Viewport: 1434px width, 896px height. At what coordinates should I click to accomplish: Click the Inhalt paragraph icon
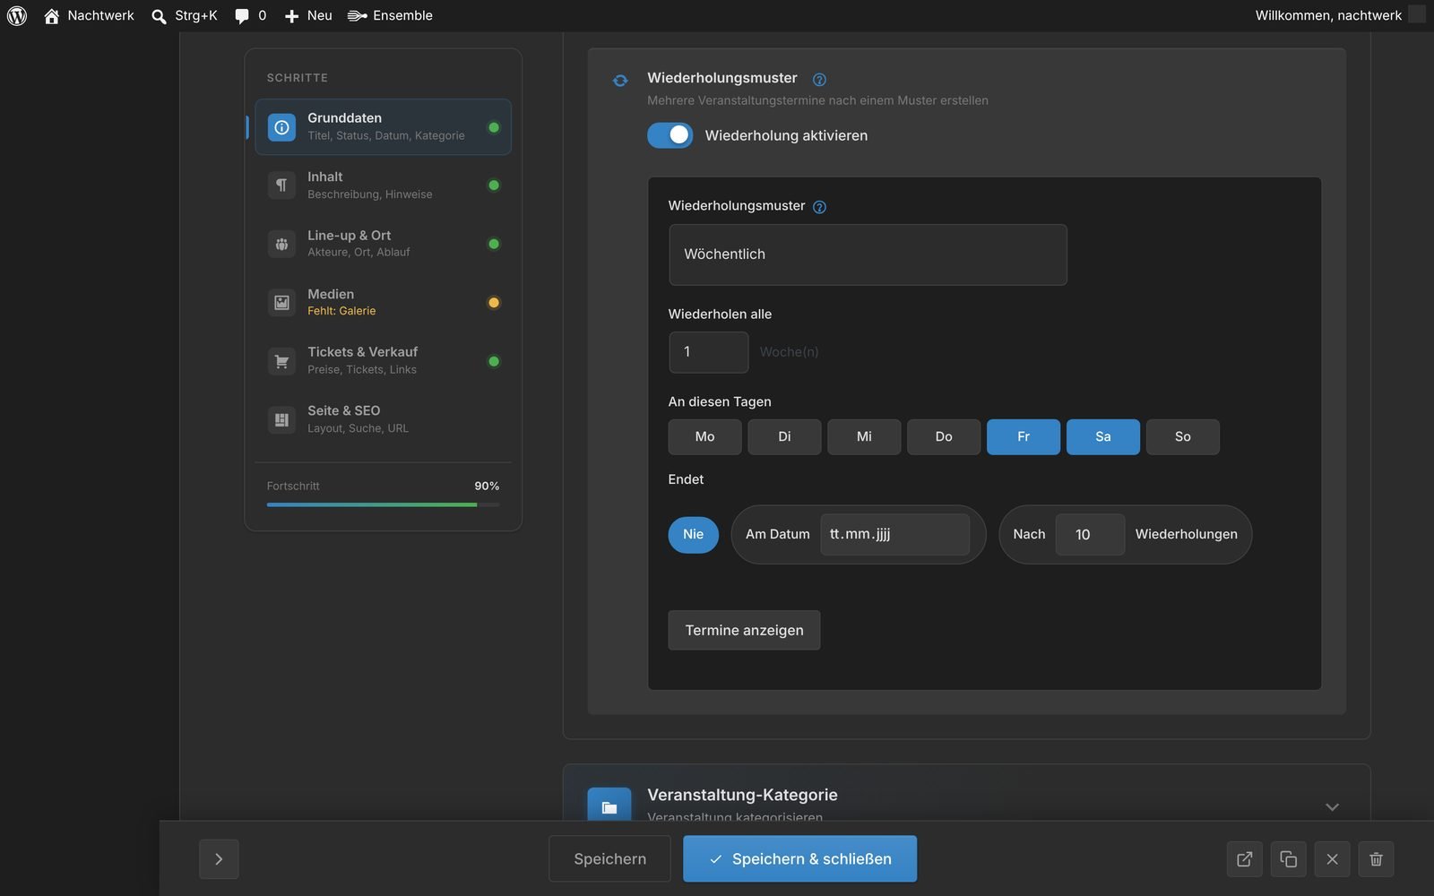point(281,185)
